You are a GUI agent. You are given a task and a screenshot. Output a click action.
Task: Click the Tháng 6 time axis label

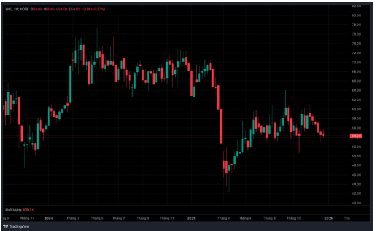point(245,219)
